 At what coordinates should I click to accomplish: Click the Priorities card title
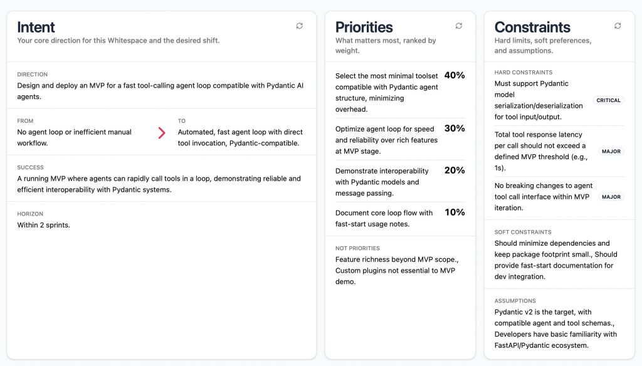(364, 27)
